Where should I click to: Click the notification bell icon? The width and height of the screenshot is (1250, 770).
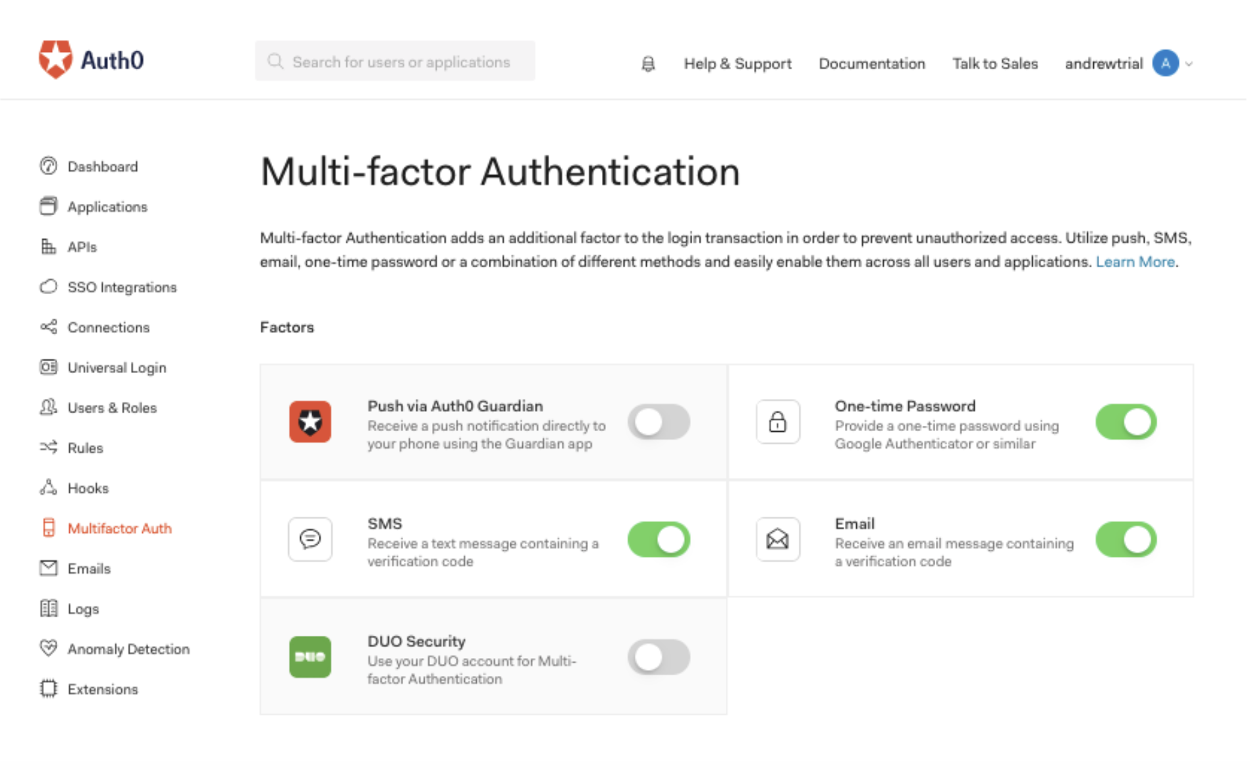647,63
